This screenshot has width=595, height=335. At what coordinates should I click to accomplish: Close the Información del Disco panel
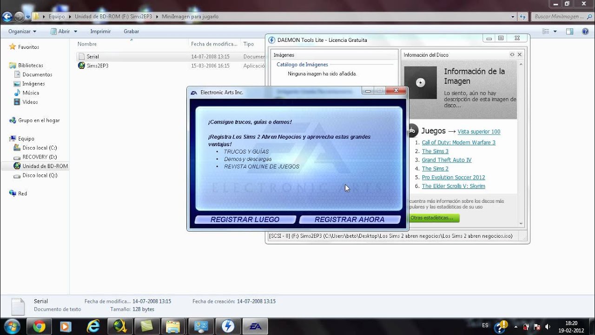[x=520, y=54]
